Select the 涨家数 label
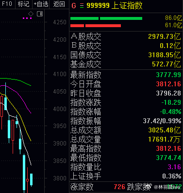Image resolution: width=183 pixels, height=193 pixels. [x=82, y=187]
